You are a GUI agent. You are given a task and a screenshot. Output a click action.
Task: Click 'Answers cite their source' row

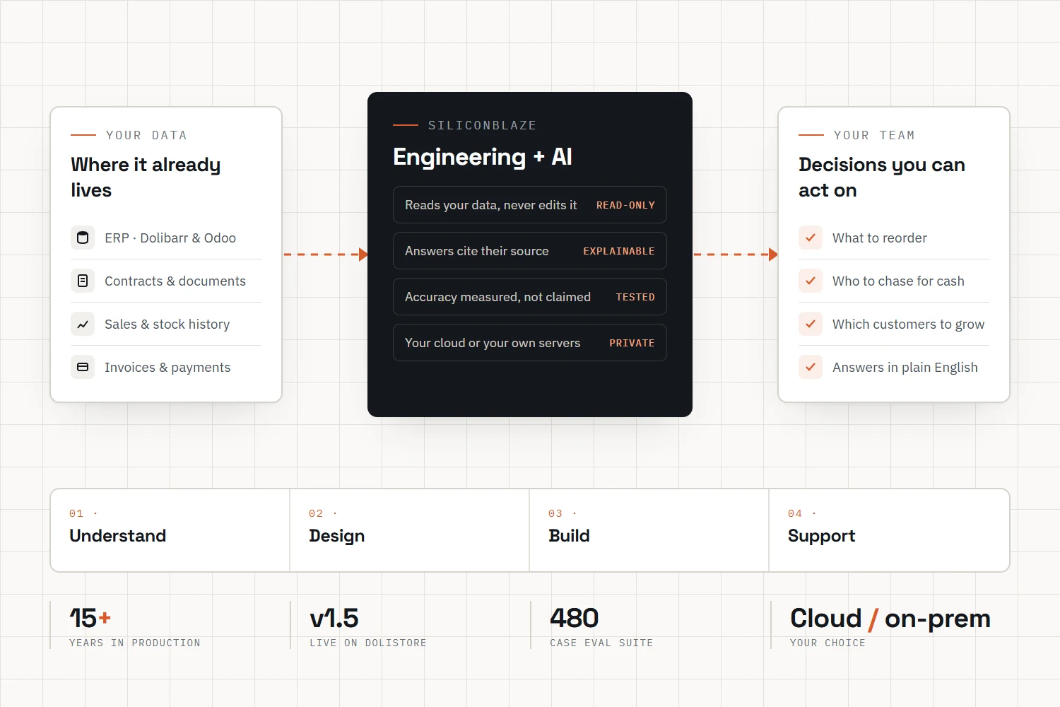tap(530, 251)
